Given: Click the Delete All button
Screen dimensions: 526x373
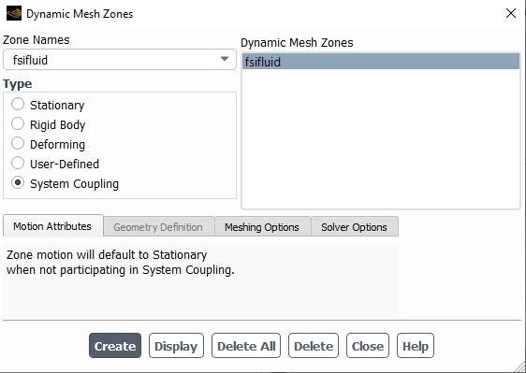Looking at the screenshot, I should click(246, 346).
